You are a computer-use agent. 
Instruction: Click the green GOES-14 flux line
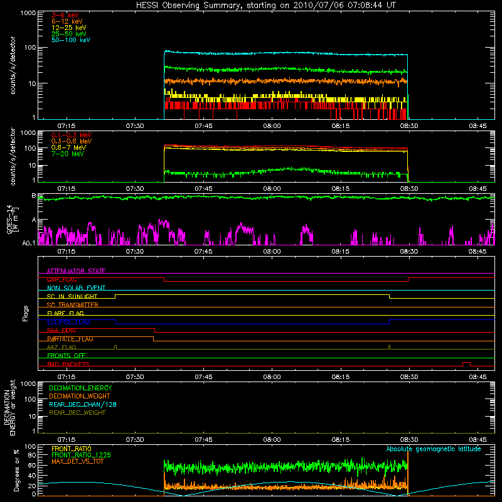[x=265, y=198]
